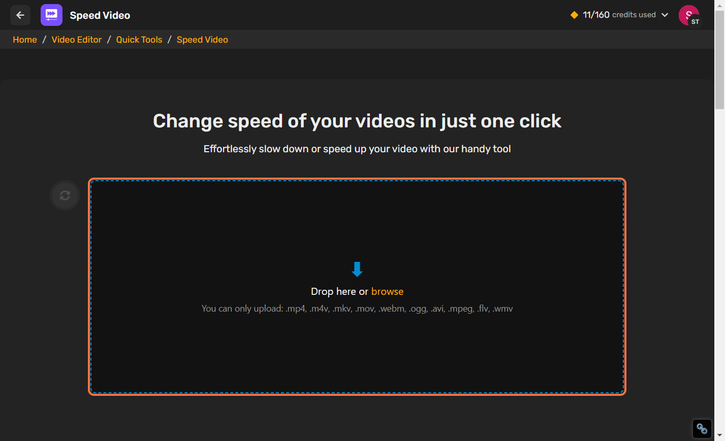Click the blue download arrow icon
The width and height of the screenshot is (725, 441).
pyautogui.click(x=357, y=269)
